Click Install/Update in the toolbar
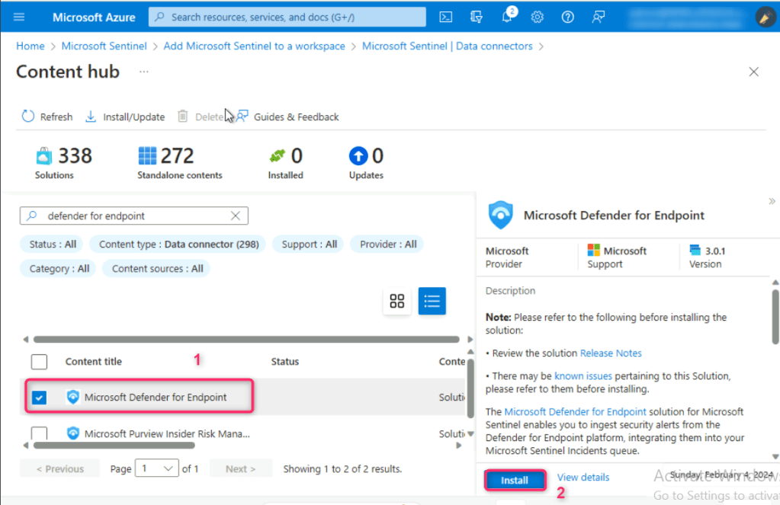 point(125,117)
